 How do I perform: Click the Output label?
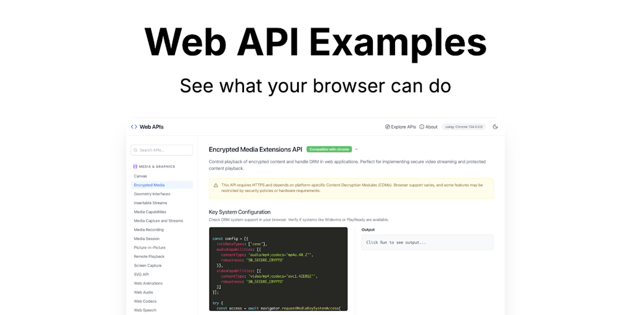(x=368, y=230)
